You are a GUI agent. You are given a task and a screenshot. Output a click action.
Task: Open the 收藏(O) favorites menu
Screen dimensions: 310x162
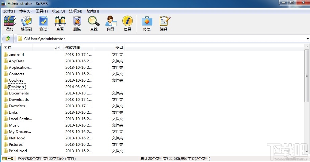(59, 11)
